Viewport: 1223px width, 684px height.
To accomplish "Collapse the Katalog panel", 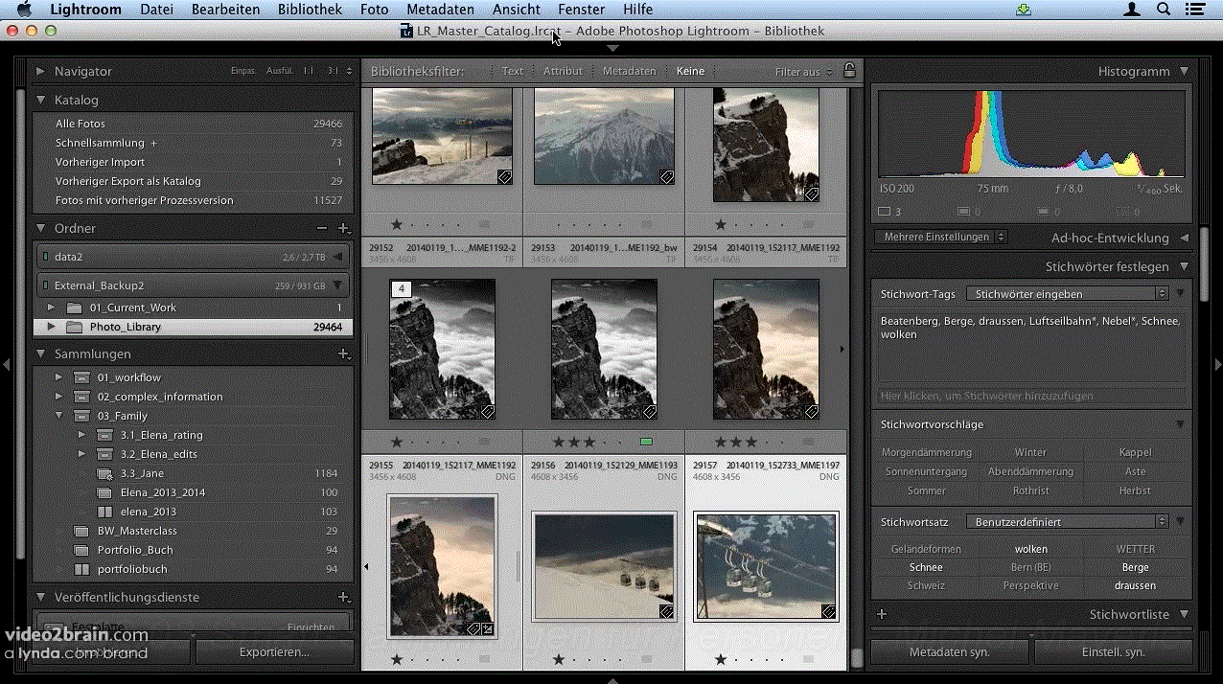I will 40,100.
